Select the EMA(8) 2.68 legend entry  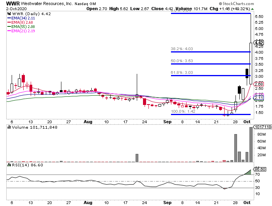pyautogui.click(x=20, y=23)
